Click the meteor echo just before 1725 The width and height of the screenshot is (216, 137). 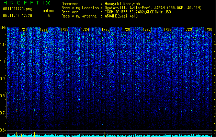click(104, 110)
